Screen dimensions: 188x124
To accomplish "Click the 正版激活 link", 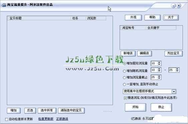I will (x=62, y=119).
